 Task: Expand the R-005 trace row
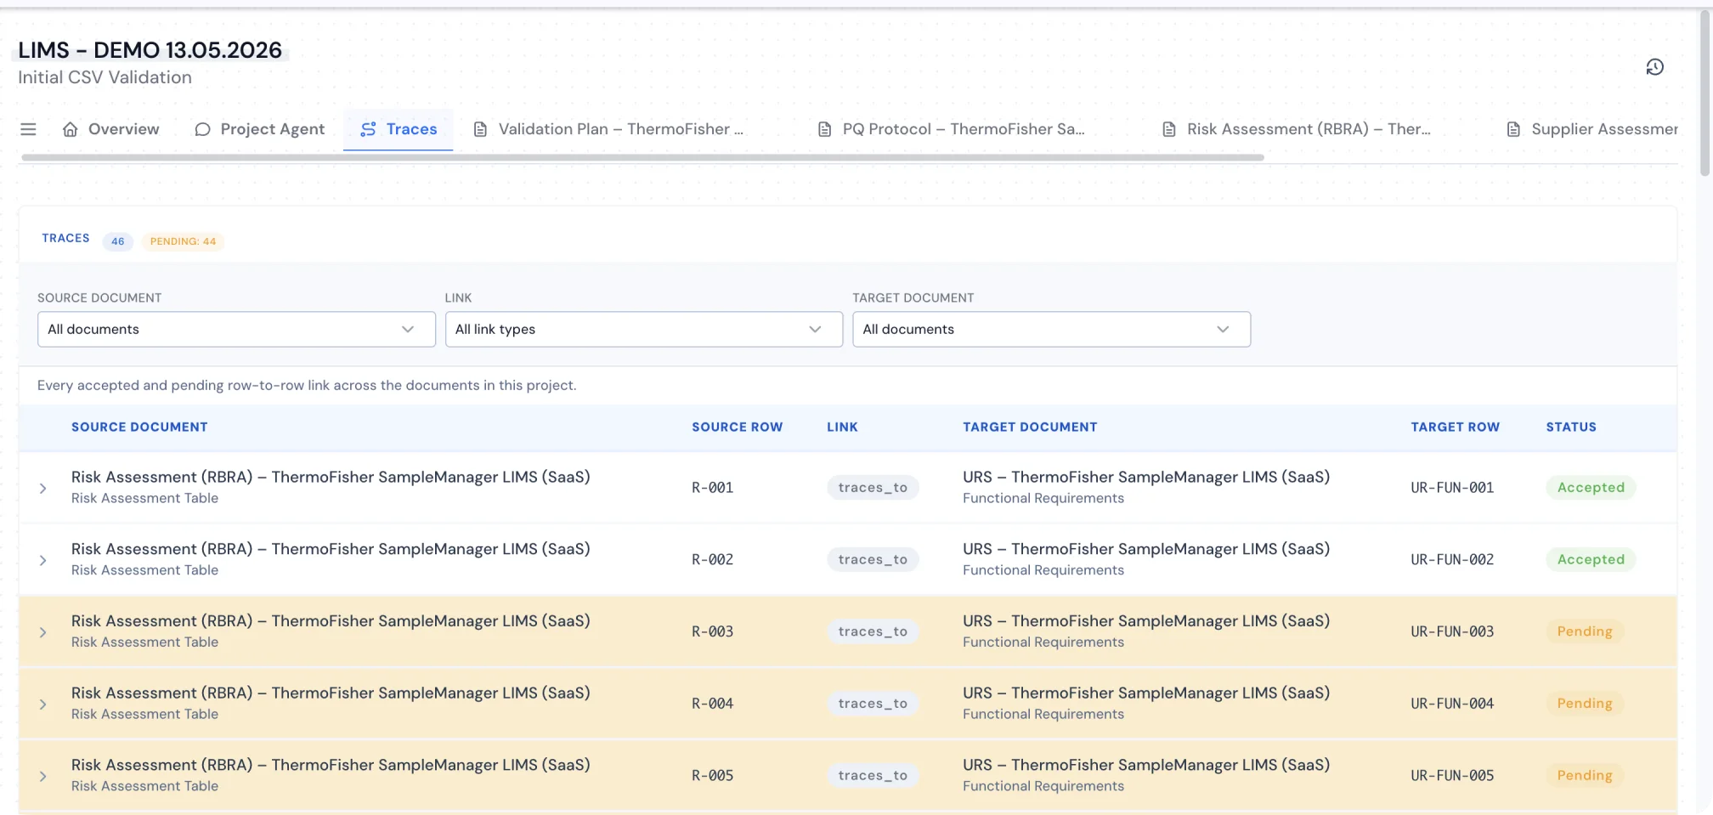[x=42, y=776]
